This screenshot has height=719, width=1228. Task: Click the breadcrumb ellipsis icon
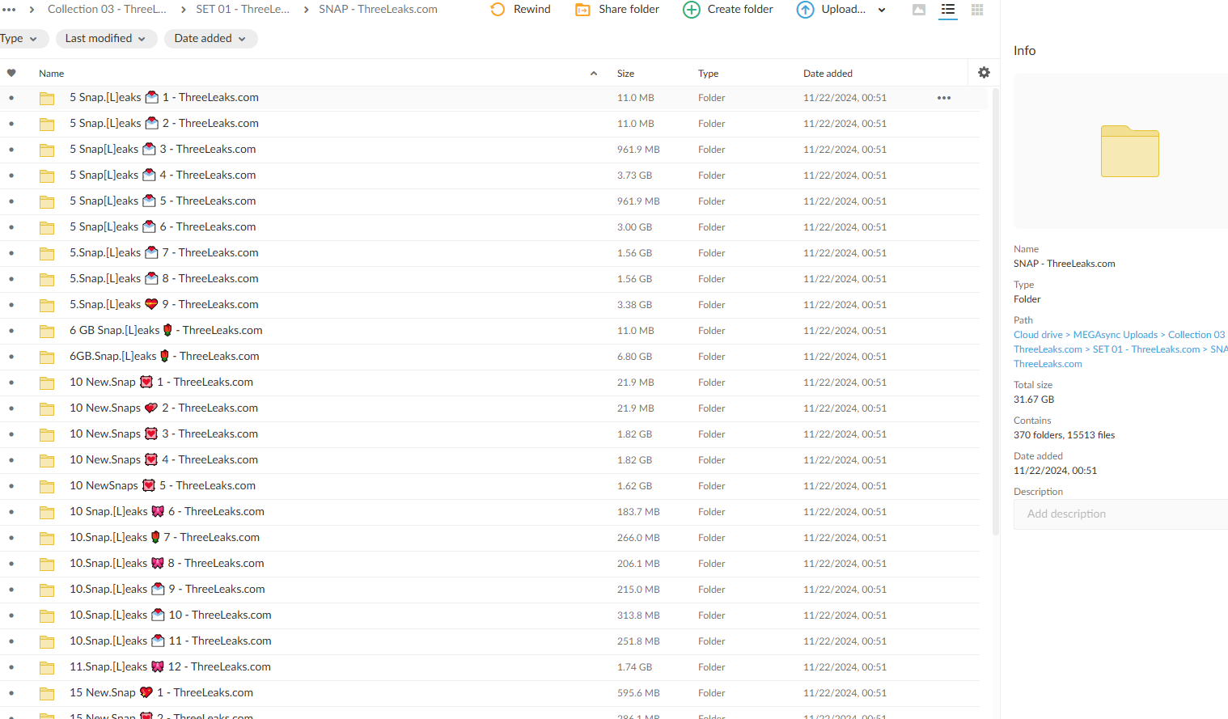9,10
